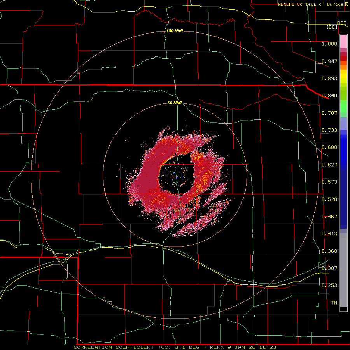Click the 0.840 color scale value
This screenshot has height=350, width=350.
[x=329, y=96]
